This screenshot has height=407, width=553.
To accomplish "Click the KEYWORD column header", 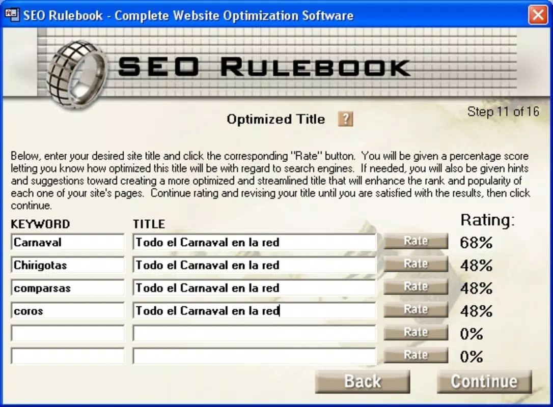I will pos(41,224).
